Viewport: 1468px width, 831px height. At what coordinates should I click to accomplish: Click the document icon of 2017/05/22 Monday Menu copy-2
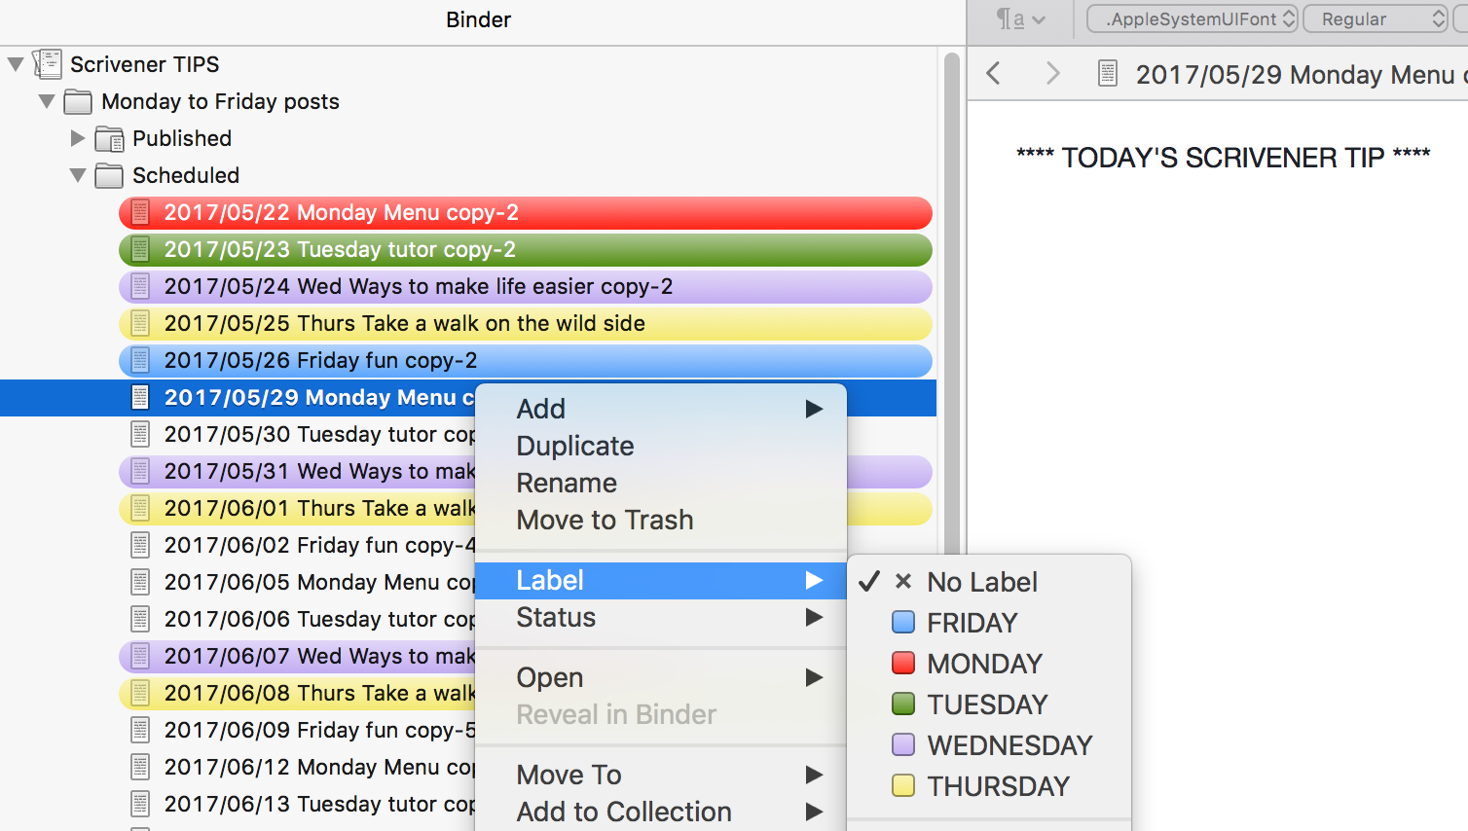coord(140,212)
